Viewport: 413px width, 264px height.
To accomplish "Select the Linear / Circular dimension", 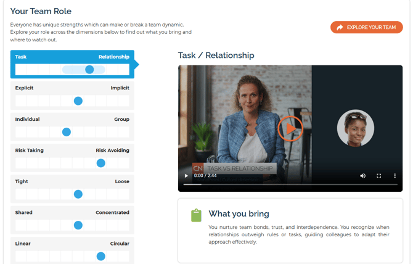I will tap(72, 250).
